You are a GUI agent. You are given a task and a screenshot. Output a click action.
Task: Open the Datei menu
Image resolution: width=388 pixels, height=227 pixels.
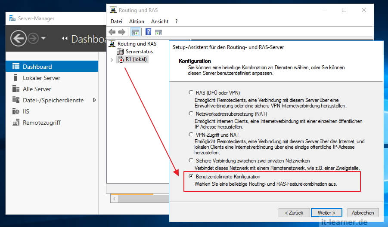pos(116,21)
